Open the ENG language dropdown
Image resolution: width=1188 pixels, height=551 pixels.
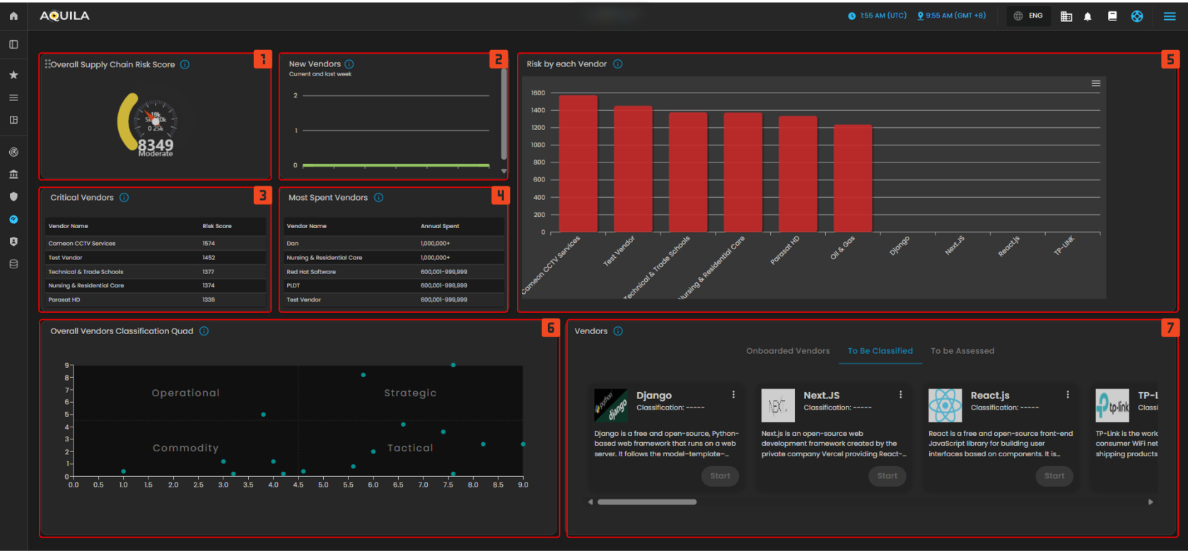[x=1028, y=16]
